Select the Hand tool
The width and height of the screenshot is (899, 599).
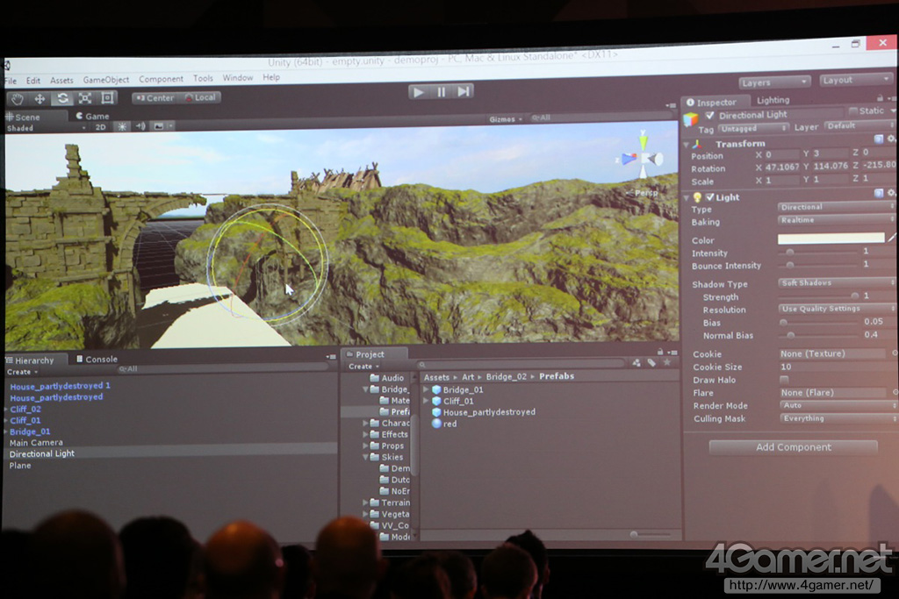click(x=18, y=99)
